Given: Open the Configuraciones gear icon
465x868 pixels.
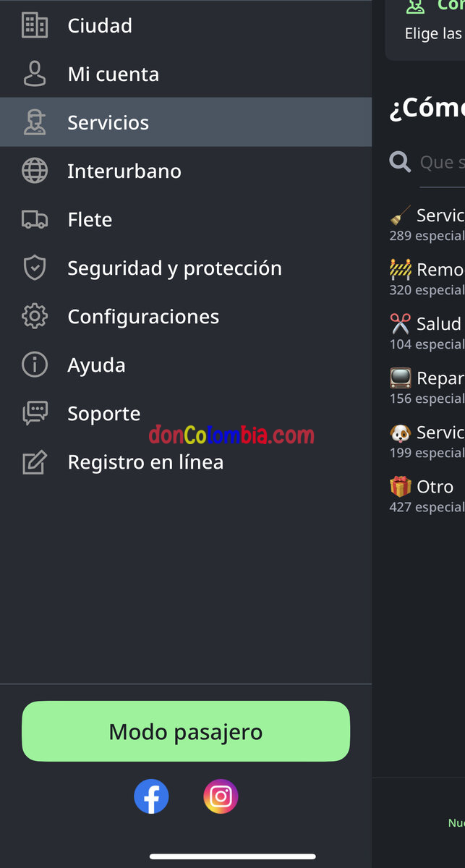Looking at the screenshot, I should (x=35, y=316).
